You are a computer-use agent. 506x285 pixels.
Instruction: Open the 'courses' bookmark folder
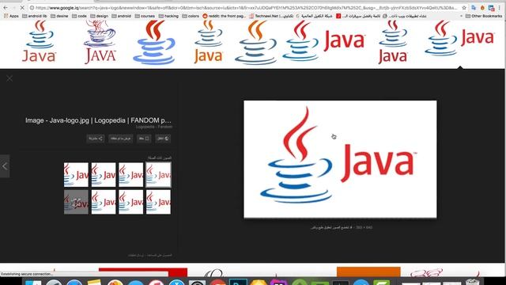click(x=145, y=16)
